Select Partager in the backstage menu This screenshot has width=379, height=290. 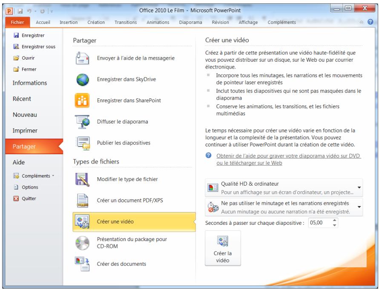34,146
